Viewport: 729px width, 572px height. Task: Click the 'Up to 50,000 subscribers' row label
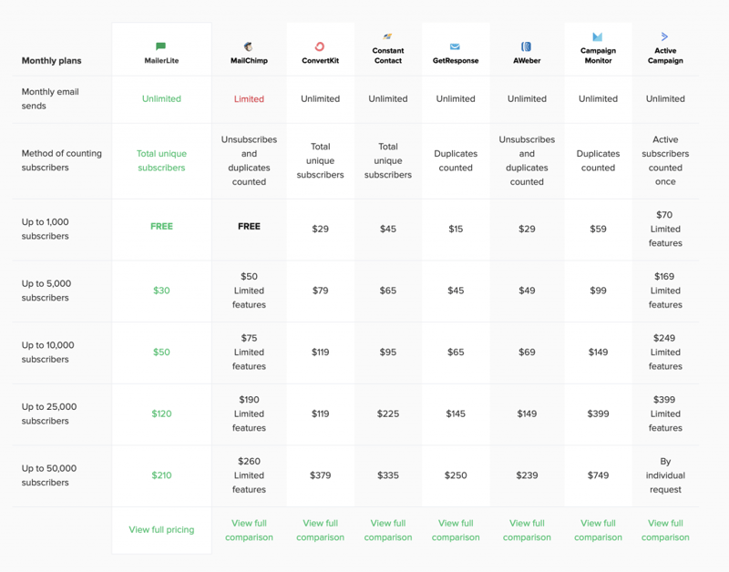[x=49, y=475]
